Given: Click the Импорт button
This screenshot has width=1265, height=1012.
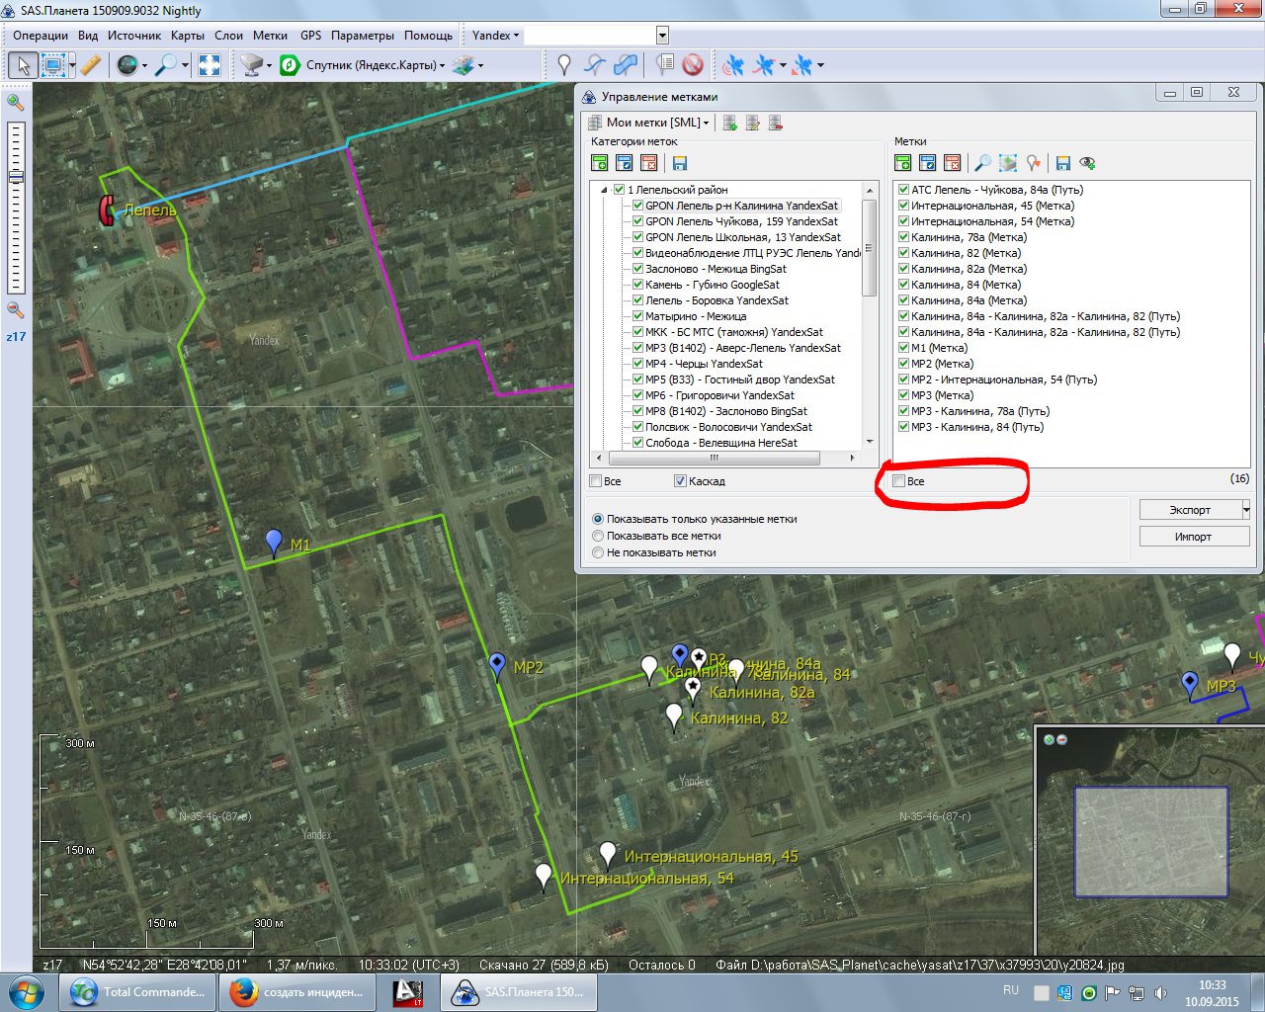Looking at the screenshot, I should [1193, 537].
